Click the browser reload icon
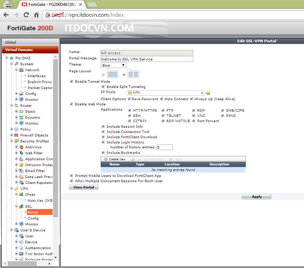The image size is (304, 268). 26,15
